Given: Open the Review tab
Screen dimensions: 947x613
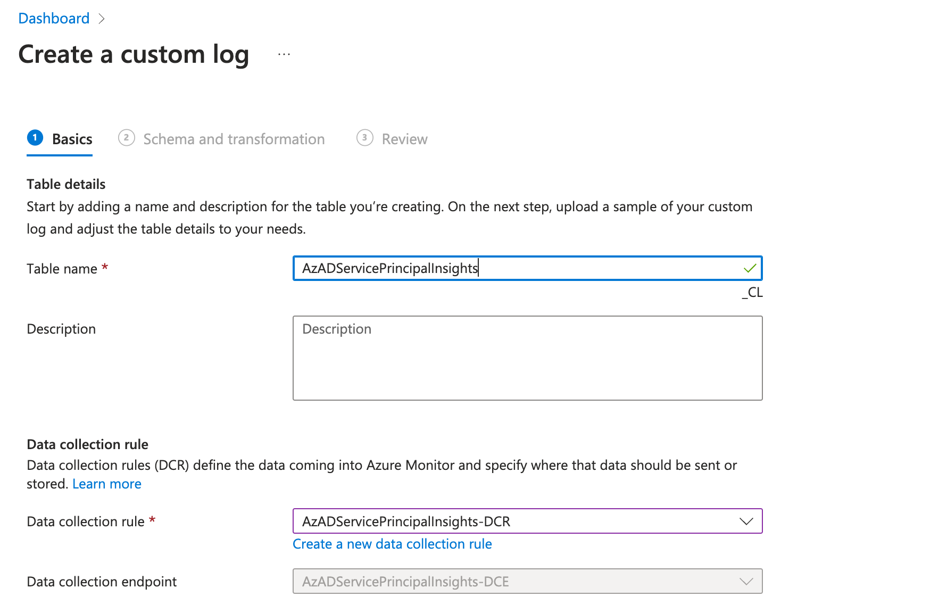Looking at the screenshot, I should 392,139.
